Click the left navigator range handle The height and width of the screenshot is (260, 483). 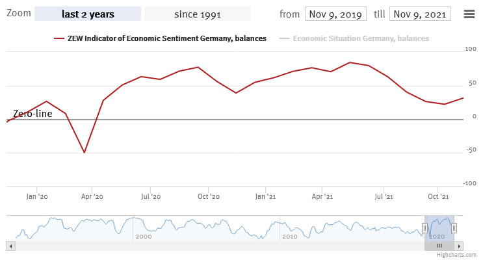(424, 227)
